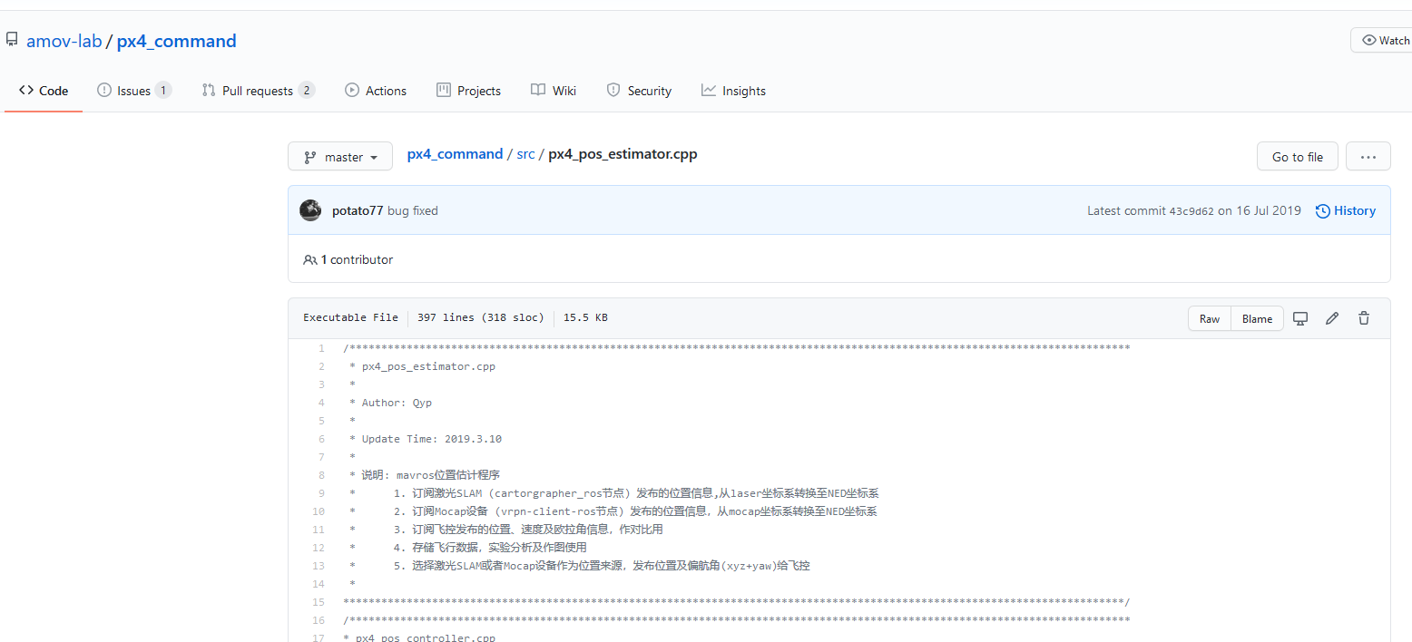Click the '* Author: Qyp' code line
The image size is (1412, 642).
tap(390, 403)
